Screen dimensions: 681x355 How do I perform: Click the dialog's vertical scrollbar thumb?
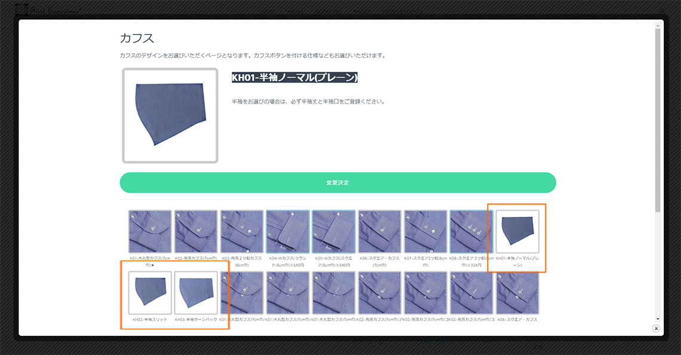pos(658,120)
